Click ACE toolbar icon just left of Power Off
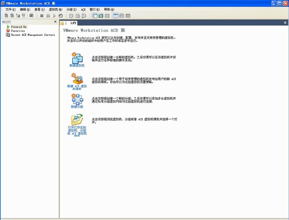The width and height of the screenshot is (289, 220). pos(31,16)
